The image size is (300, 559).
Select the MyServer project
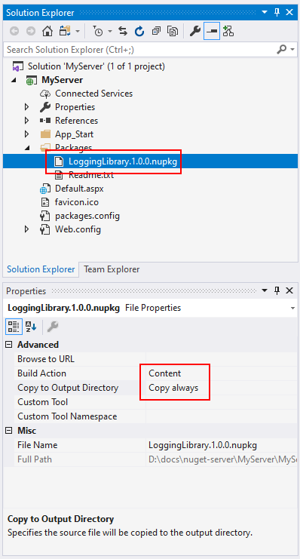[62, 80]
